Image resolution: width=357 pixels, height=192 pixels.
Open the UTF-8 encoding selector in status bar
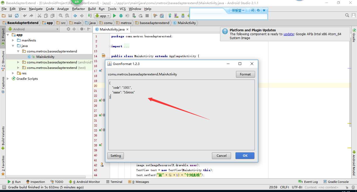[x=297, y=187]
